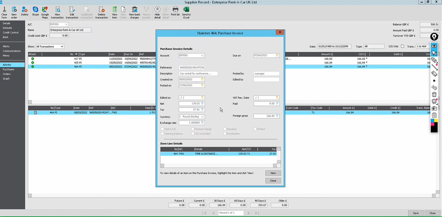Open the Purchases sidebar section
442x217 pixels.
coord(9,69)
